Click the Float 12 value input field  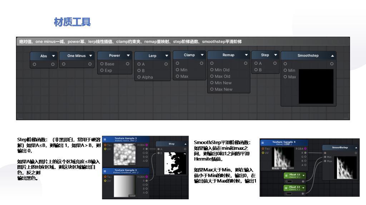[x=289, y=181]
